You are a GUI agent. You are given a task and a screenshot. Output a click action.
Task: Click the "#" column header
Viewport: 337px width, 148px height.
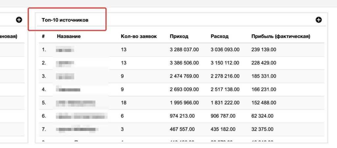pos(43,37)
